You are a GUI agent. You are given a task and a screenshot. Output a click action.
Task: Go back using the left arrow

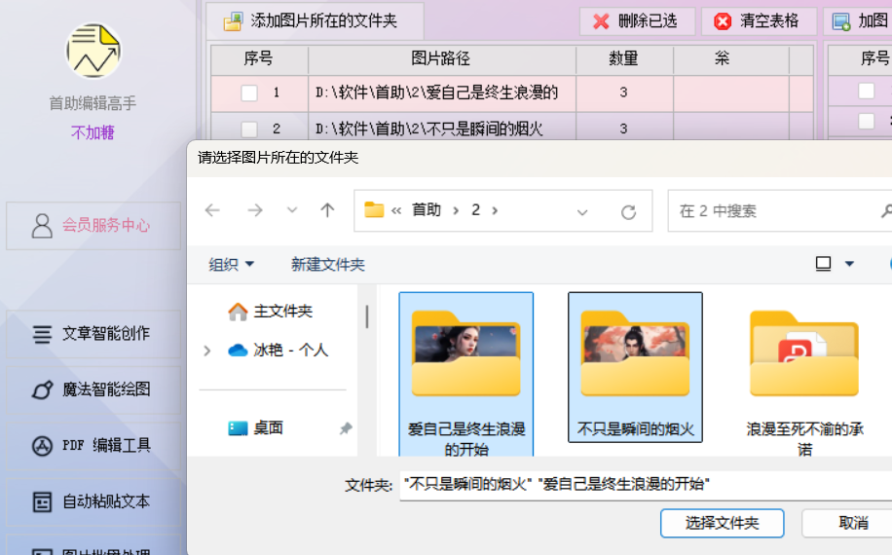point(213,210)
